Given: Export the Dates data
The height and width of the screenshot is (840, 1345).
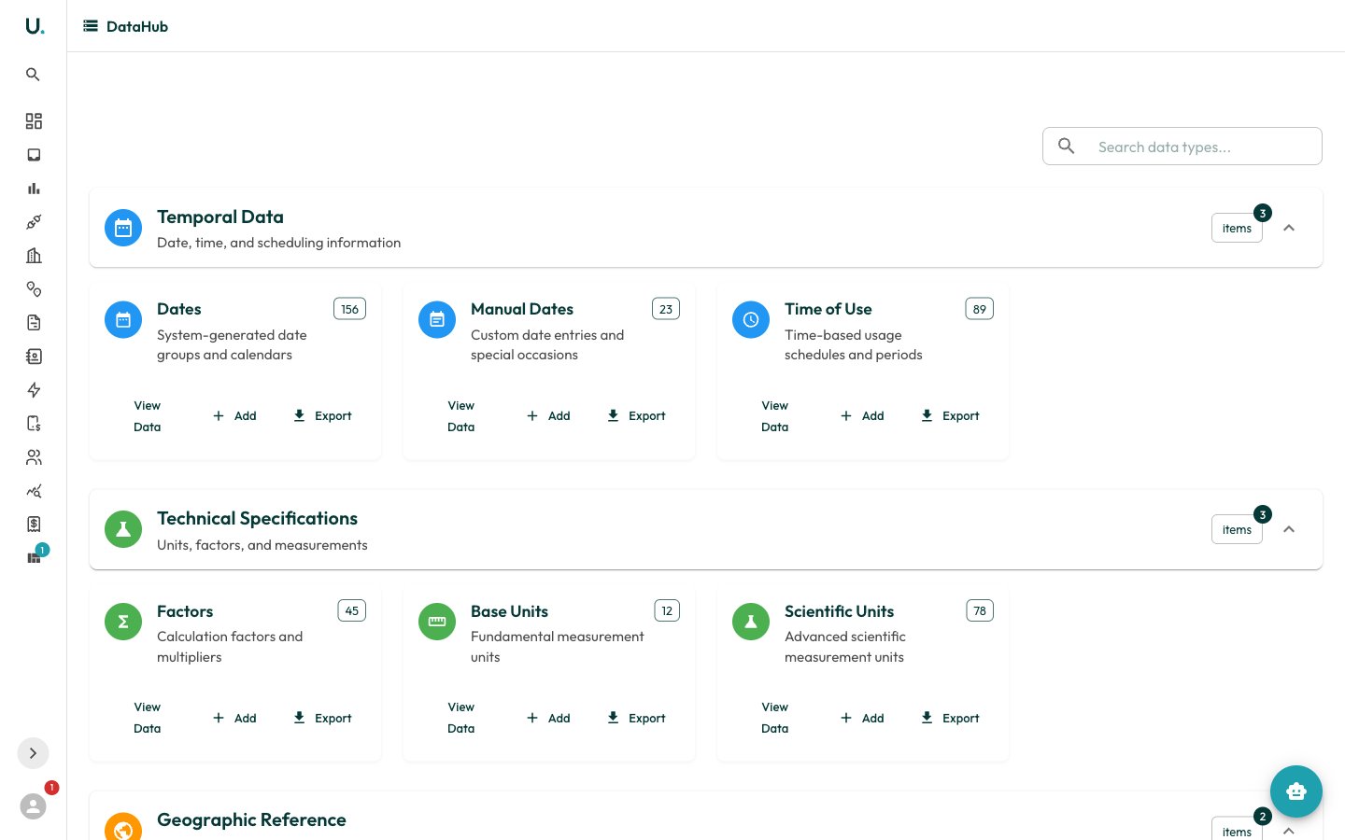Looking at the screenshot, I should pyautogui.click(x=322, y=416).
